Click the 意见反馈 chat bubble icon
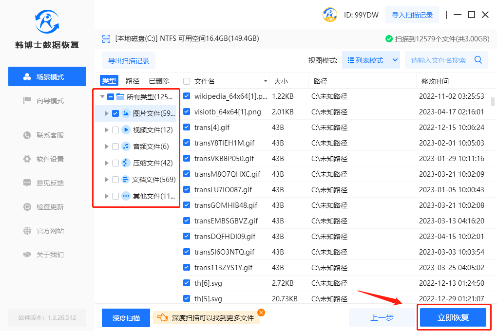Image resolution: width=497 pixels, height=331 pixels. [x=27, y=183]
